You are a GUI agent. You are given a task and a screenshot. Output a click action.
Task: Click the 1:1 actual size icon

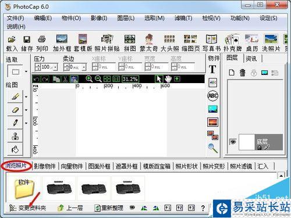point(116,79)
